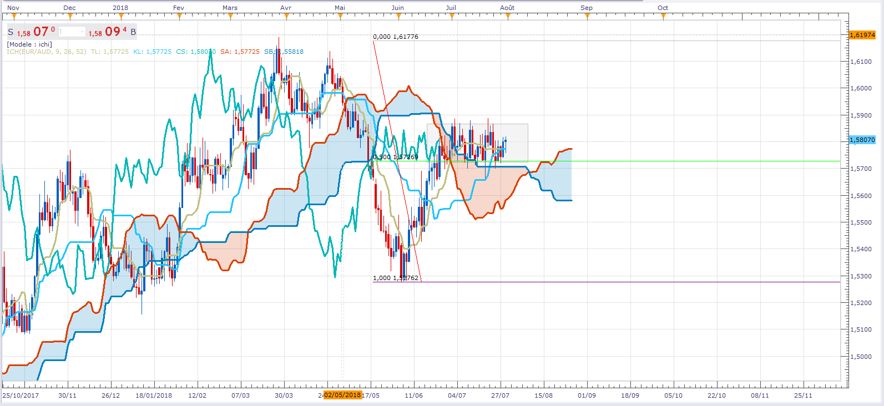This screenshot has height=406, width=884.
Task: Click the orange marker under Juin
Action: 398,16
